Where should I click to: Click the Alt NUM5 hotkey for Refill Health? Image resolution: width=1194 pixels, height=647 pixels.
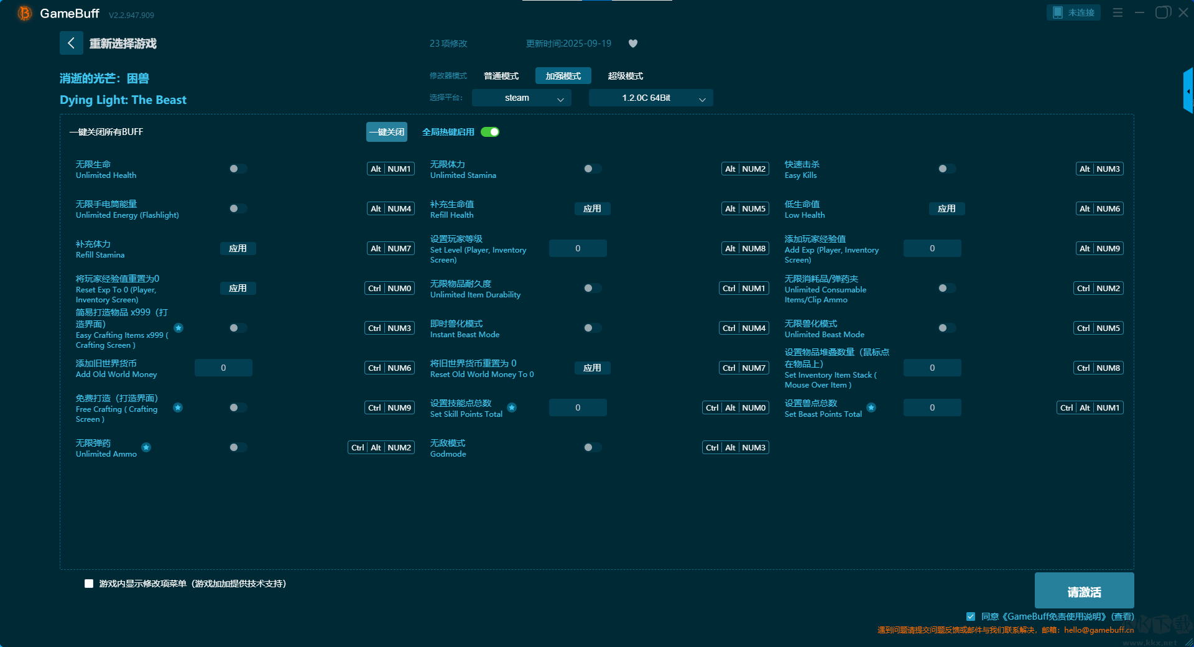[745, 208]
